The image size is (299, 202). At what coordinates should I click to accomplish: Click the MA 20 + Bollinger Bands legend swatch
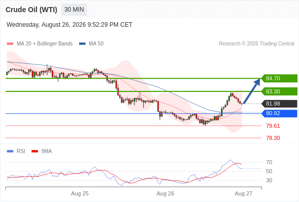(x=10, y=44)
